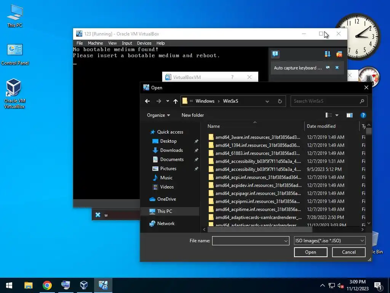Click the New folder button
Image resolution: width=390 pixels, height=293 pixels.
click(193, 115)
